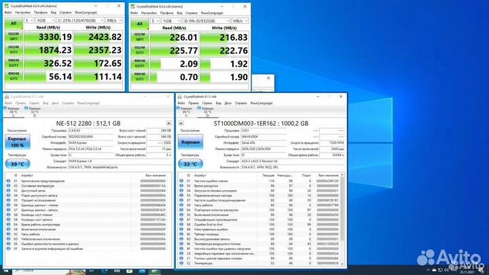
Task: Open Язык(Language) menu in ST1000DM003 CrystalDiskInfo window
Action: [x=261, y=103]
